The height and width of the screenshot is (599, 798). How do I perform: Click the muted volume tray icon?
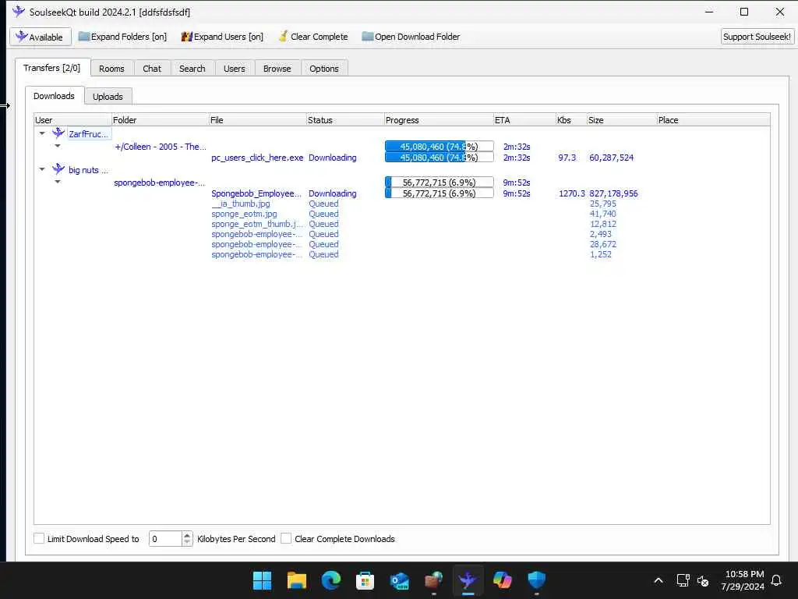tap(703, 580)
